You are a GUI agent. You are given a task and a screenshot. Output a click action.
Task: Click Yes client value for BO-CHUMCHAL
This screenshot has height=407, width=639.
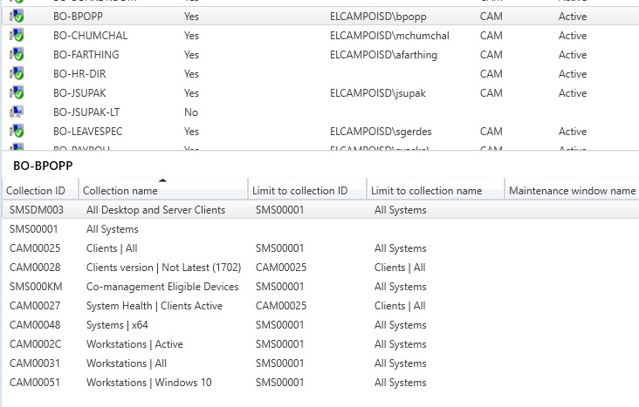click(x=191, y=36)
